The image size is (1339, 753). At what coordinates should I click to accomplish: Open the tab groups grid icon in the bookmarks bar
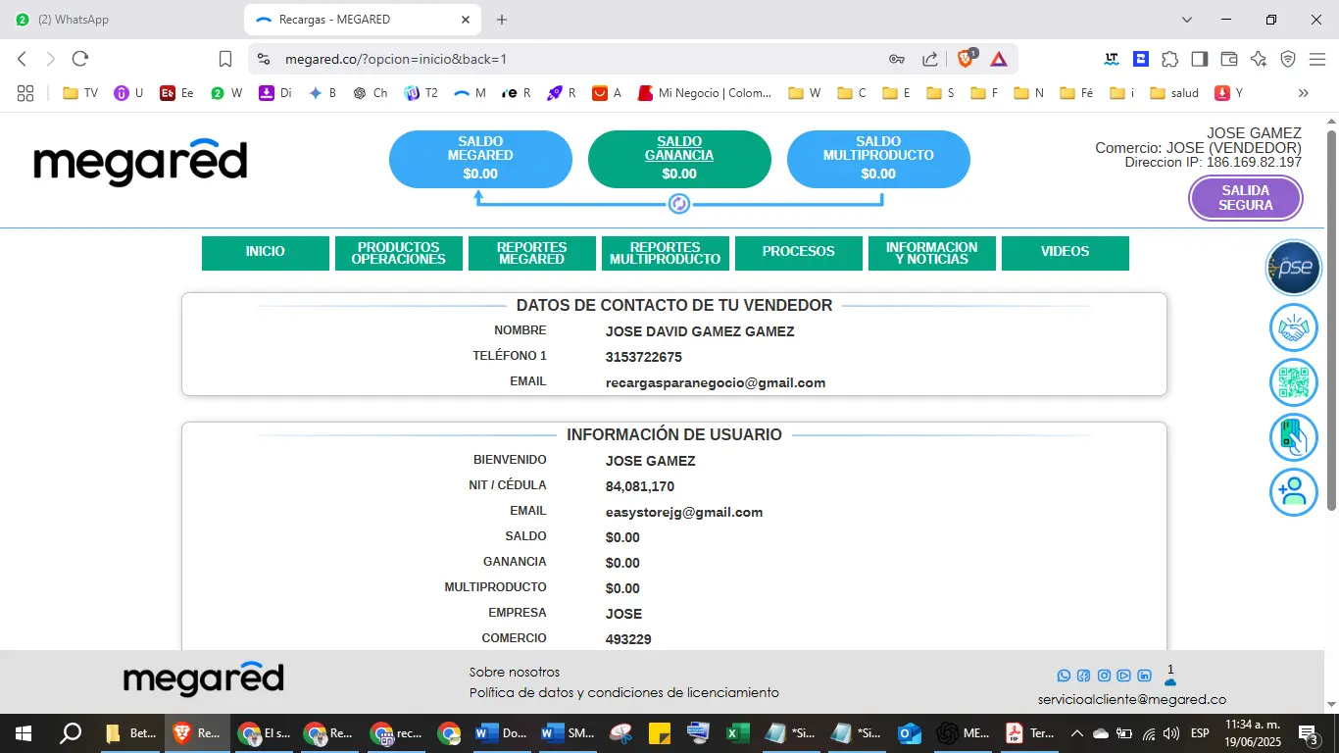[25, 93]
